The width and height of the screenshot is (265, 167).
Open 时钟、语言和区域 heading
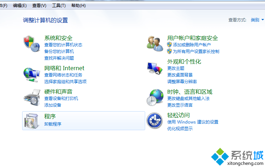click(190, 92)
